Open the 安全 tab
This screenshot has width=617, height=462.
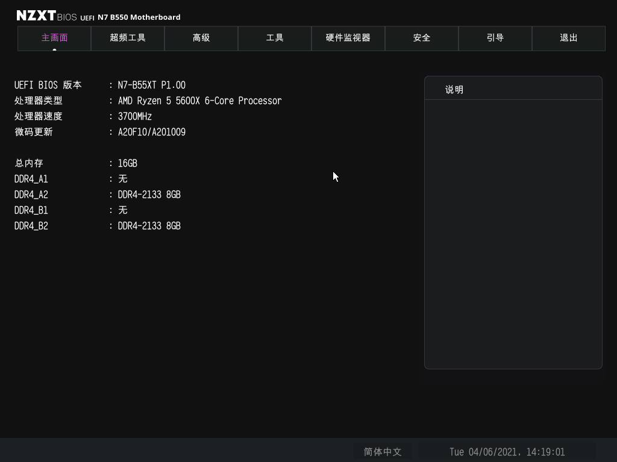(421, 38)
